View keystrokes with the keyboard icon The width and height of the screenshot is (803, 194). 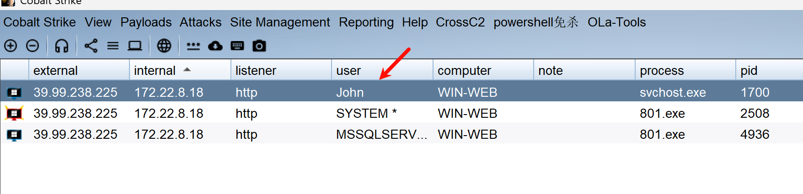click(x=237, y=46)
